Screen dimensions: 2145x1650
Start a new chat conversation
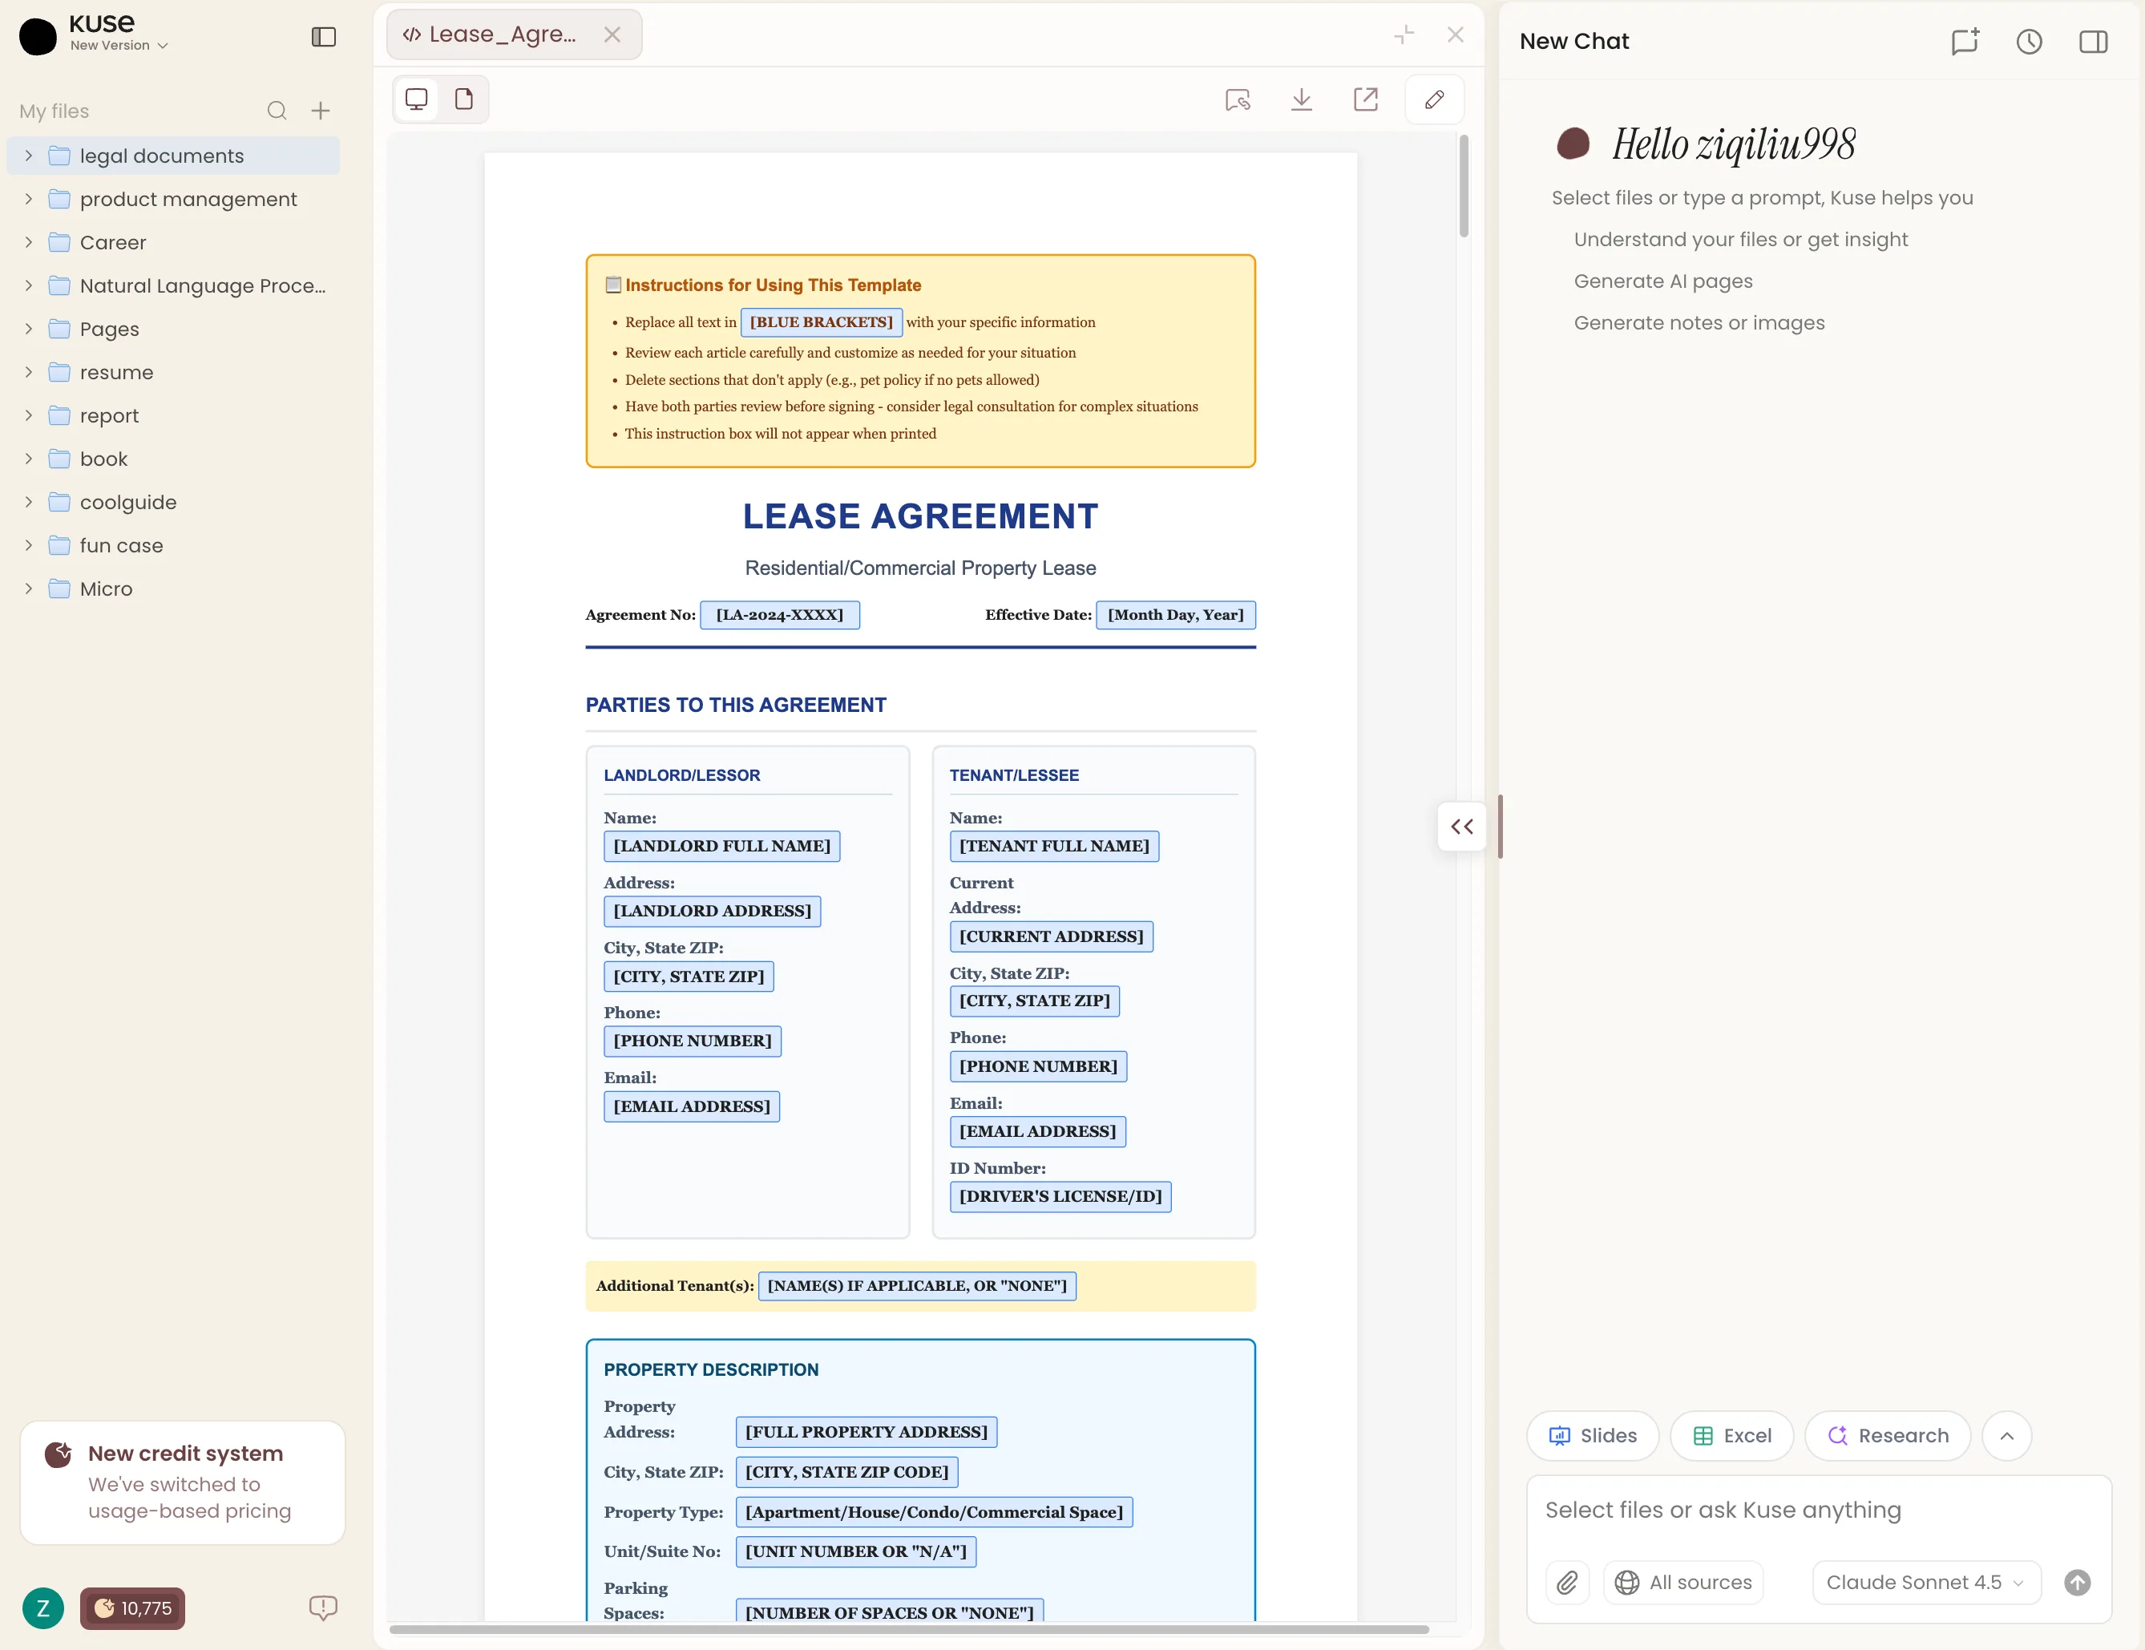point(1965,41)
